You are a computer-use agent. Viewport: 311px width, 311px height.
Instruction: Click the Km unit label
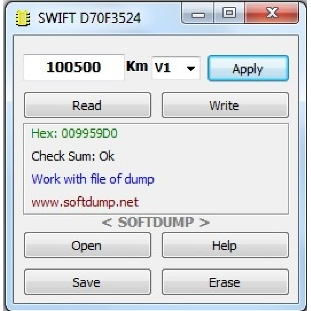point(137,66)
